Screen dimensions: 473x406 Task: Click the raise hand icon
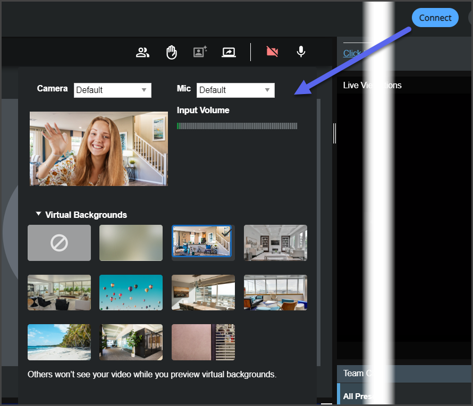pyautogui.click(x=171, y=52)
